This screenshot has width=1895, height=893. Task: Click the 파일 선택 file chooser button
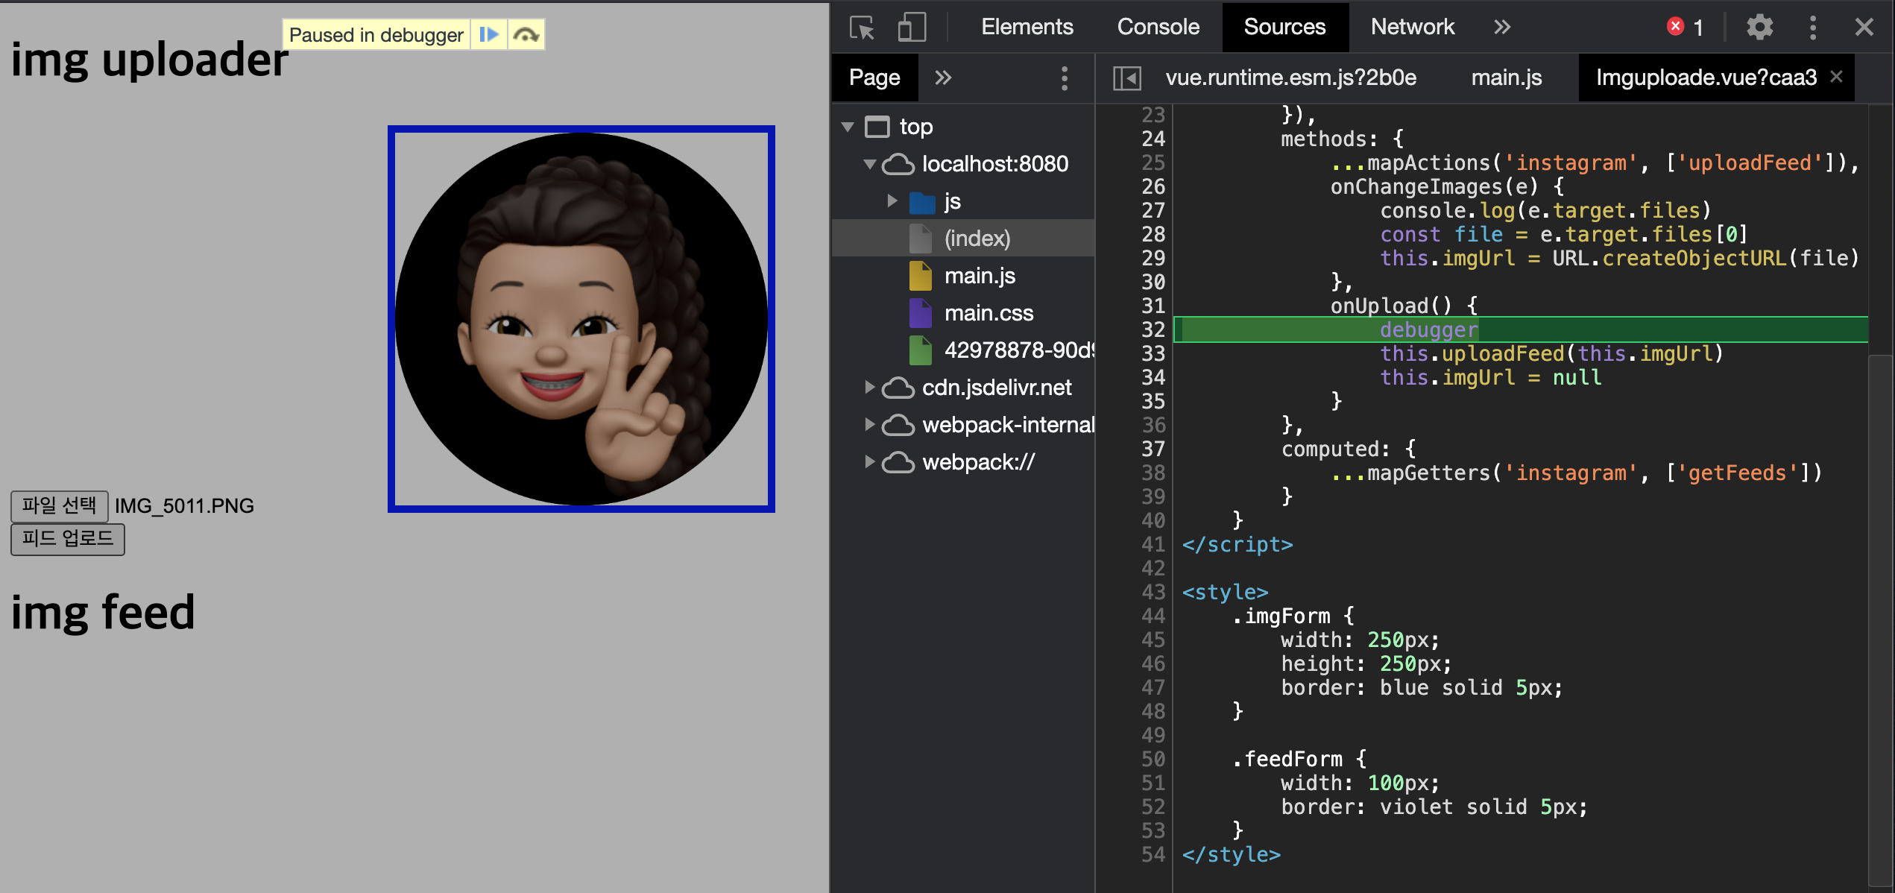click(x=59, y=505)
